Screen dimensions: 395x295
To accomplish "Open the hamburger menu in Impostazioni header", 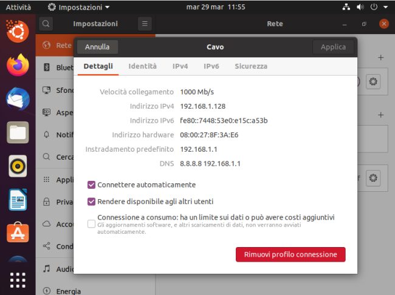I will point(145,24).
